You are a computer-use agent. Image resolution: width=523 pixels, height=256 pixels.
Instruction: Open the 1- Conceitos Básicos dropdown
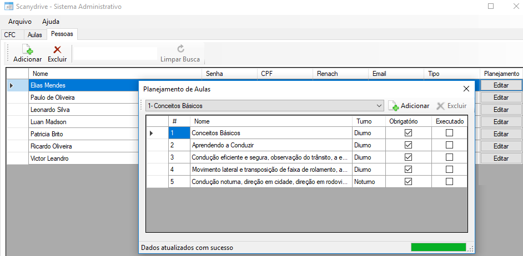click(379, 106)
